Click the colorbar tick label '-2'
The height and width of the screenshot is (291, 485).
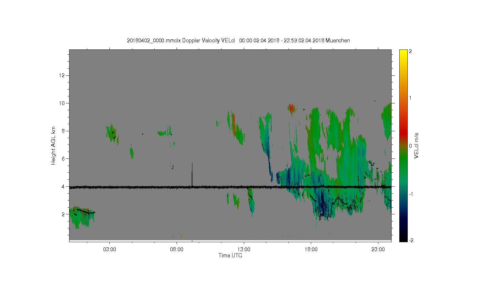tap(411, 240)
